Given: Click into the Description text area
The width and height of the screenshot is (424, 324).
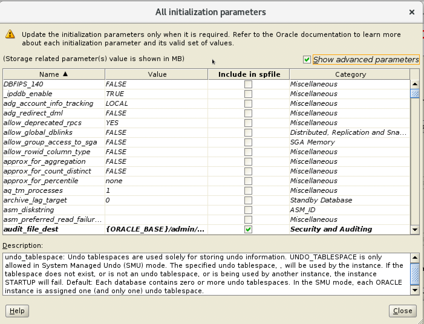Looking at the screenshot, I should (207, 274).
